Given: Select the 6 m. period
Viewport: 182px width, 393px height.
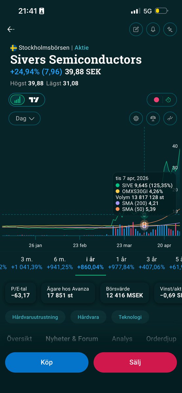Looking at the screenshot, I should coord(60,263).
